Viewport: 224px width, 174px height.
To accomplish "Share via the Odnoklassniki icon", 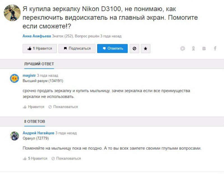I will point(193,49).
